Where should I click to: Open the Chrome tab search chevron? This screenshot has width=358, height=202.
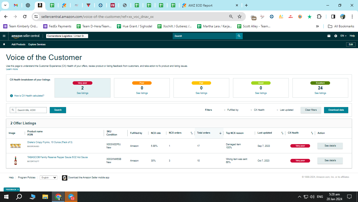pyautogui.click(x=5, y=5)
